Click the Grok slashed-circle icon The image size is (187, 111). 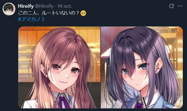171,6
